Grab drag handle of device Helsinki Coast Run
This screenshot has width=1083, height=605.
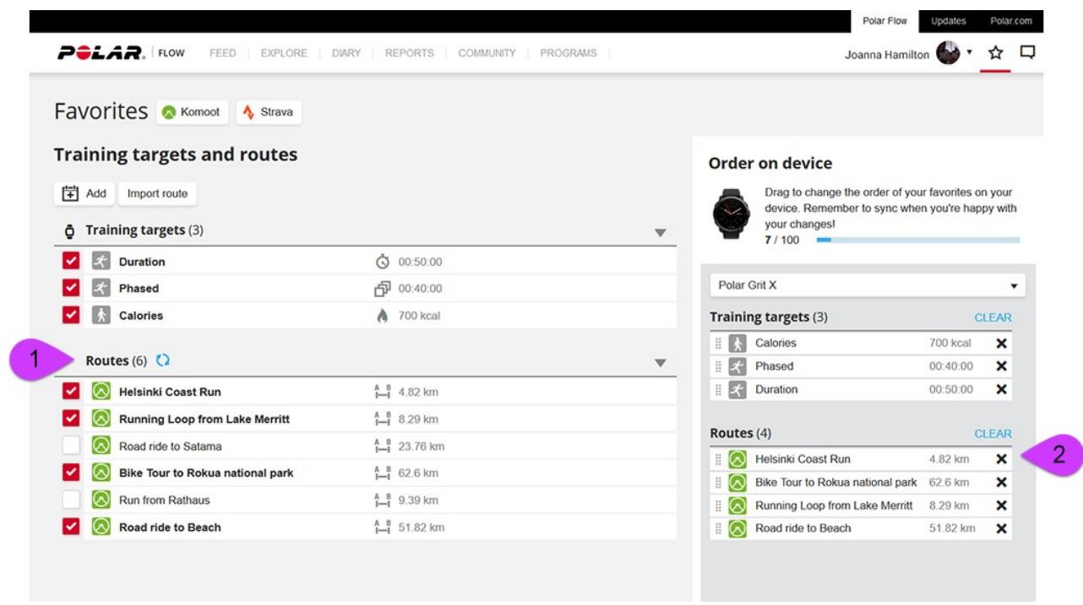point(718,459)
